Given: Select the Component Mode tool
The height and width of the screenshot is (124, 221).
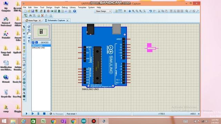Looking at the screenshot, I should (24, 30).
